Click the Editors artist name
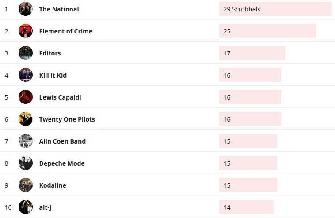The height and width of the screenshot is (218, 335). click(x=50, y=53)
